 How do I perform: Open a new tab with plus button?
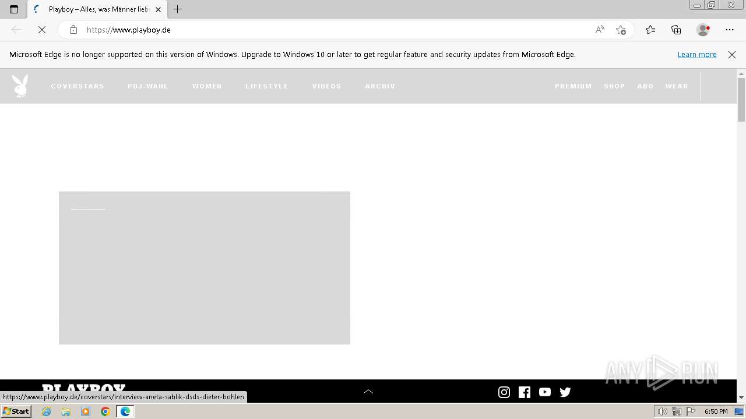(178, 9)
